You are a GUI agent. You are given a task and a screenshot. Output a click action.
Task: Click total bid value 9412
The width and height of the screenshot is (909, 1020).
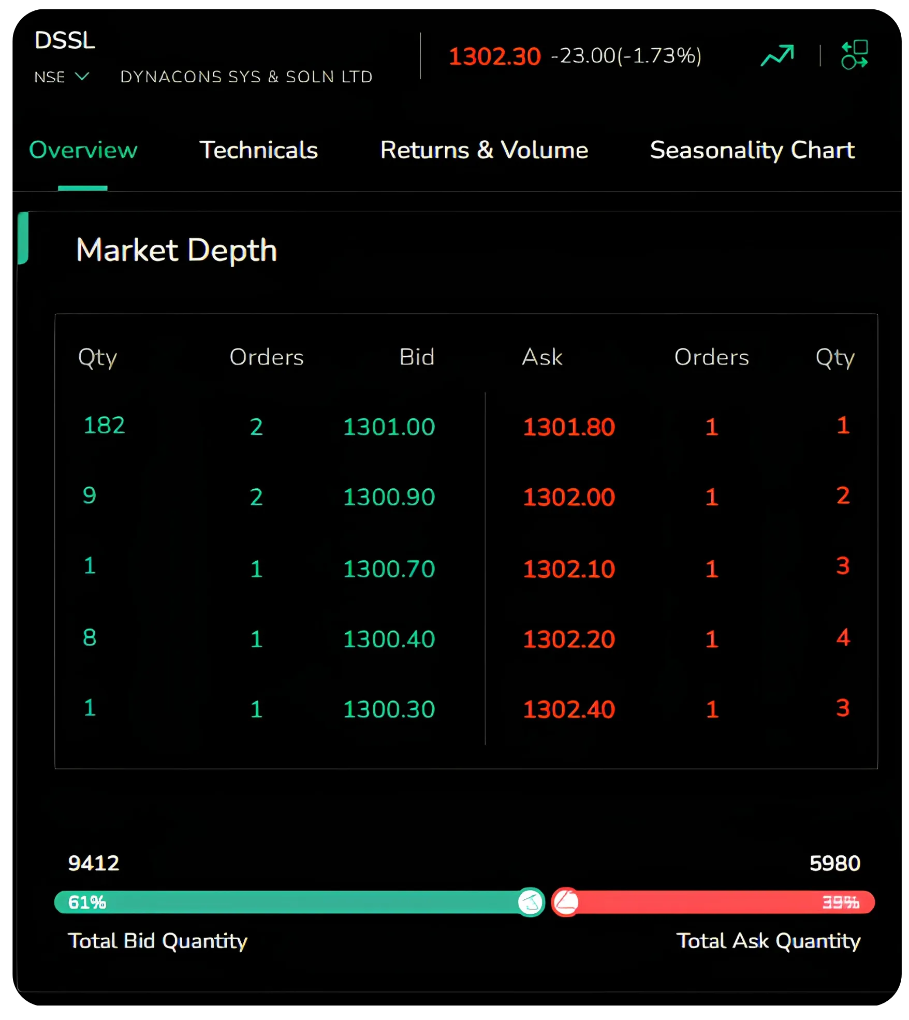tap(94, 864)
